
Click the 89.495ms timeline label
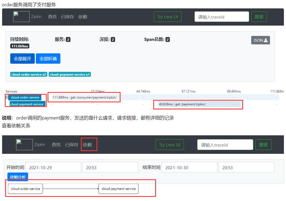tap(234, 92)
